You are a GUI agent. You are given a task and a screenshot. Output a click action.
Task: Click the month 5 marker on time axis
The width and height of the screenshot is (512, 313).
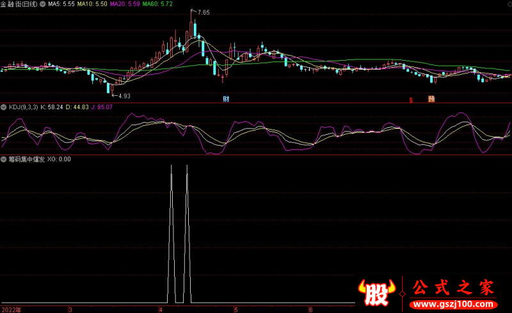click(236, 309)
